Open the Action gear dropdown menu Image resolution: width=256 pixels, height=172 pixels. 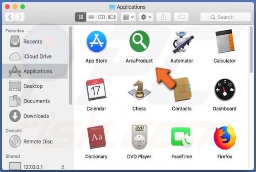pyautogui.click(x=146, y=17)
